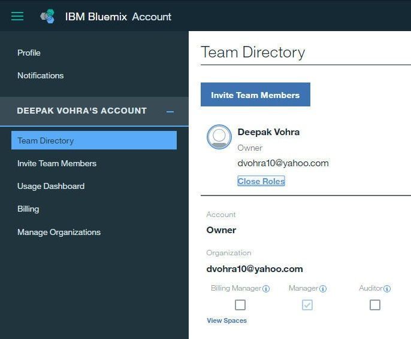Check the Billing Manager checkbox
Viewport: 411px width, 339px height.
(x=240, y=305)
